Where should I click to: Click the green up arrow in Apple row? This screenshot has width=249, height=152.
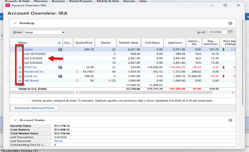[x=224, y=49]
